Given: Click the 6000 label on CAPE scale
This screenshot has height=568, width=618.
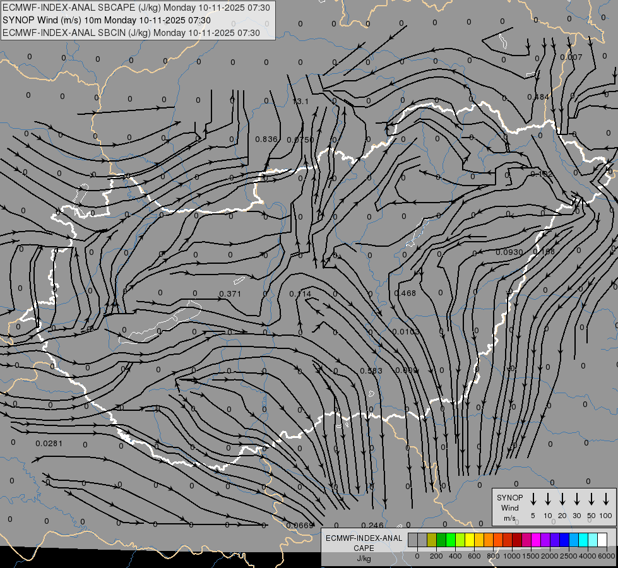Looking at the screenshot, I should pyautogui.click(x=607, y=556).
